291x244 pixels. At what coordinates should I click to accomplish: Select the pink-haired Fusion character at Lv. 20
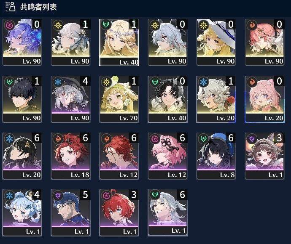(265, 99)
